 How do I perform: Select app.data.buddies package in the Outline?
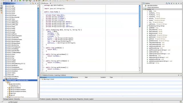pyautogui.click(x=152, y=5)
